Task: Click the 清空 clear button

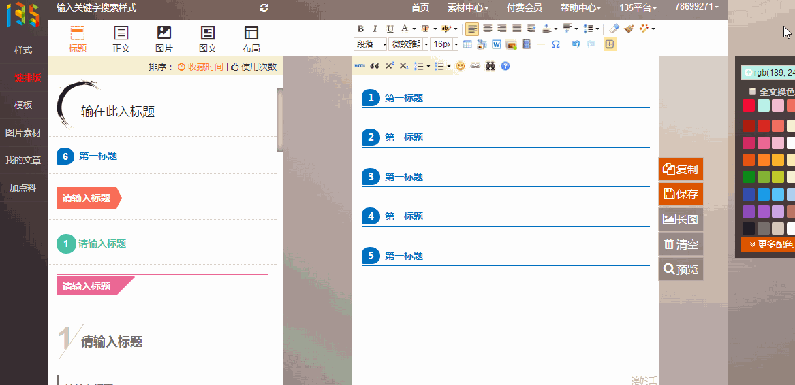Action: coord(681,244)
